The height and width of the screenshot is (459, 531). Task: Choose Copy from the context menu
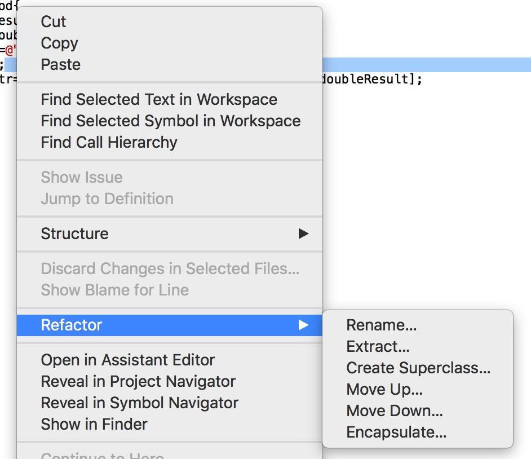click(x=59, y=43)
